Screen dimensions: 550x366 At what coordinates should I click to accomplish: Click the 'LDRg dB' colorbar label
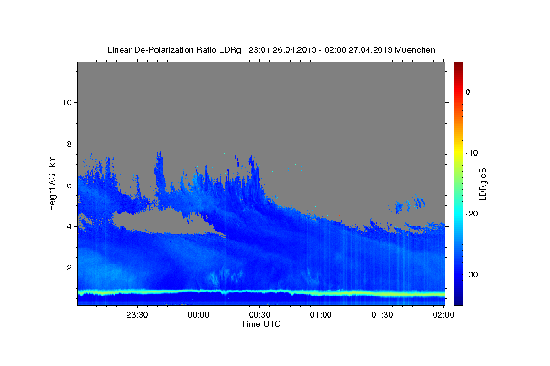tap(482, 184)
